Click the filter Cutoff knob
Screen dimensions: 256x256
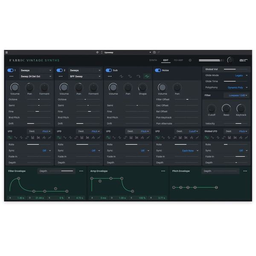[212, 108]
